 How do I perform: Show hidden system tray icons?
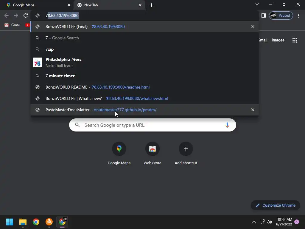tap(254, 222)
